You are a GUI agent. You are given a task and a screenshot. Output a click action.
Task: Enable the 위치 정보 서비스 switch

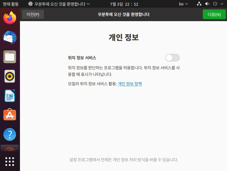173,58
